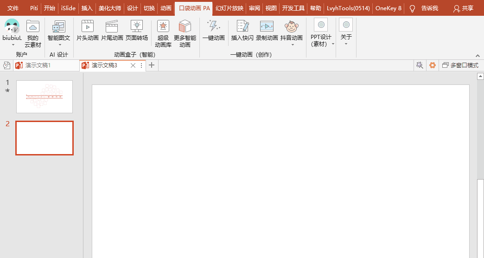Image resolution: width=484 pixels, height=258 pixels.
Task: Apply 一键动画 lightning animation
Action: click(x=214, y=30)
